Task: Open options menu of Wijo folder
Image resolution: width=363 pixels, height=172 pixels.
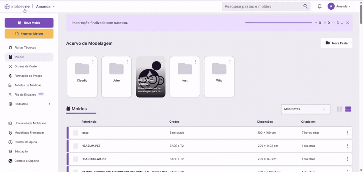Action: click(x=230, y=62)
